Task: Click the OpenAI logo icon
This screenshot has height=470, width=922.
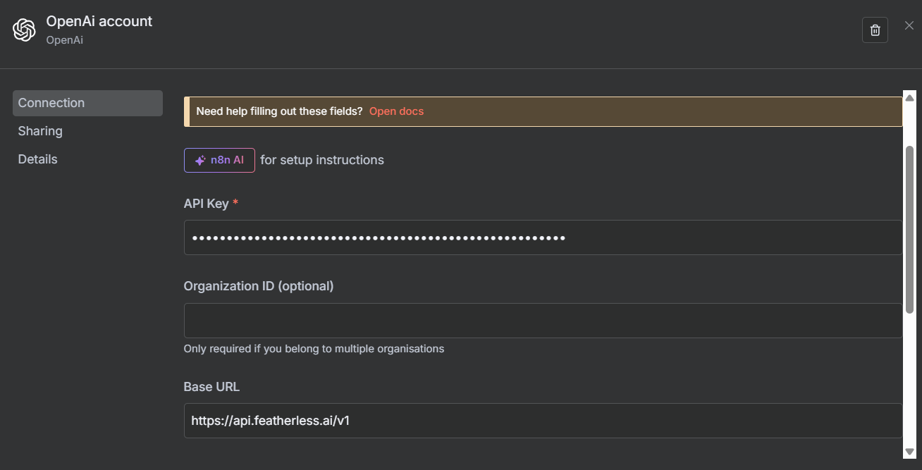Action: click(x=24, y=30)
